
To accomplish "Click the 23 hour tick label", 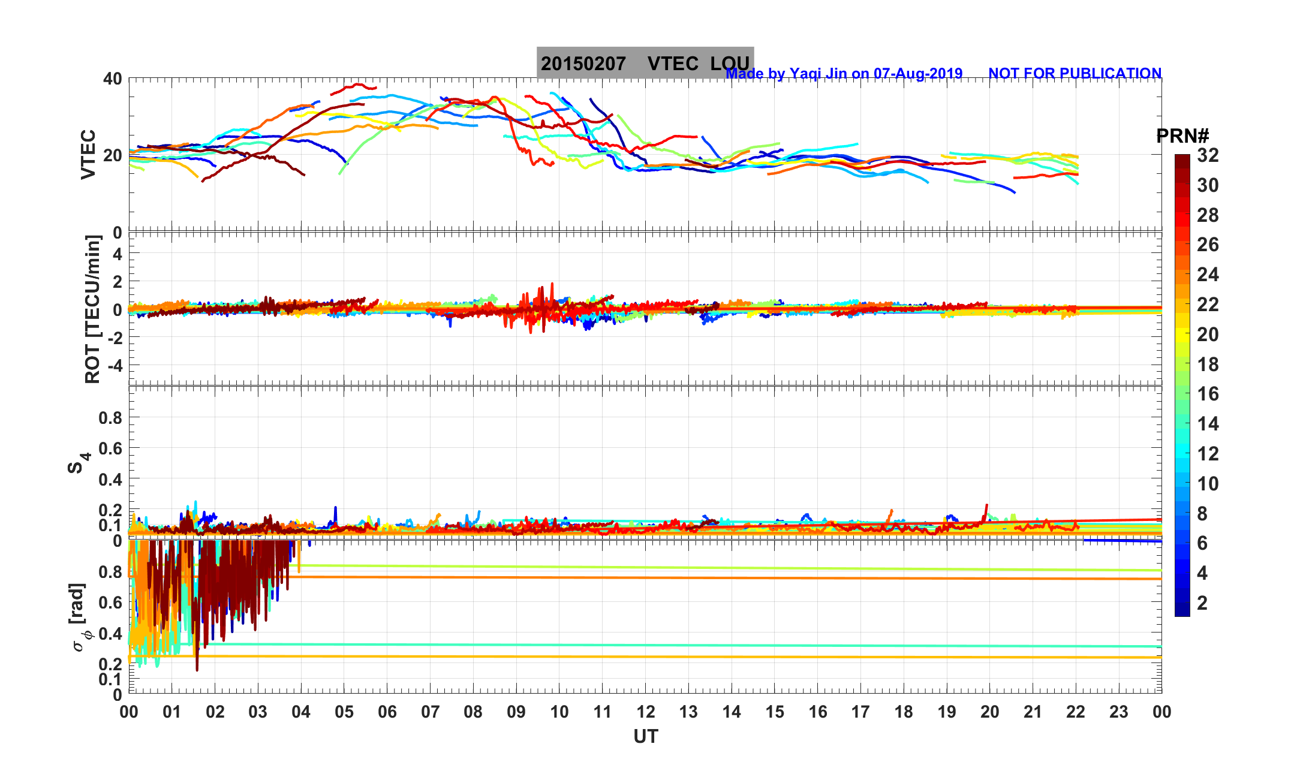I will 1118,712.
